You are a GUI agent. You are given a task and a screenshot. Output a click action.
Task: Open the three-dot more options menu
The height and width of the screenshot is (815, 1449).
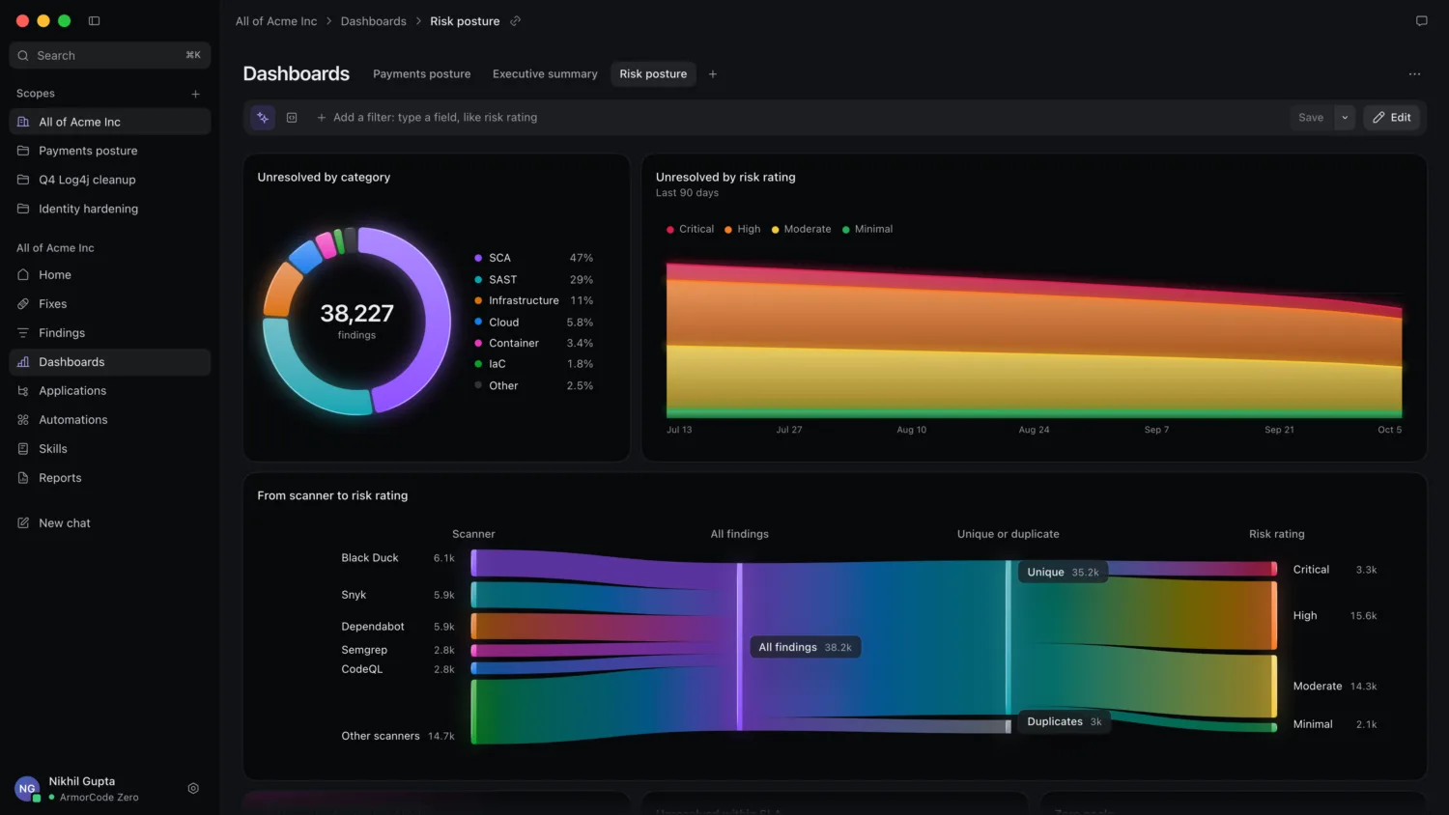(1414, 74)
